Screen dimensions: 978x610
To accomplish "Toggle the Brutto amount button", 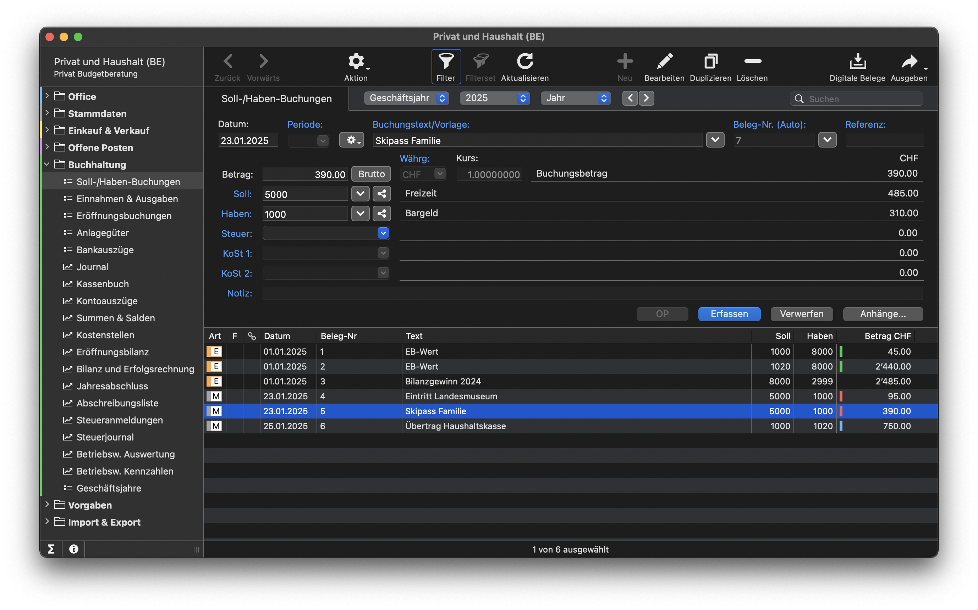I will [371, 174].
